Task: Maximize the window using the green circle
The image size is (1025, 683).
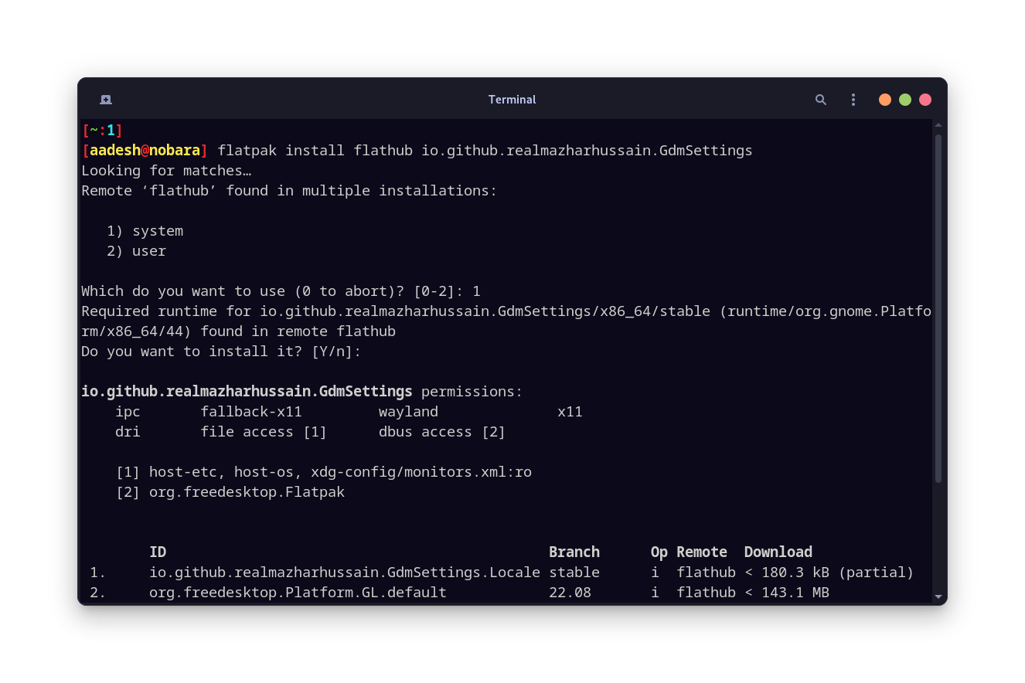Action: 904,100
